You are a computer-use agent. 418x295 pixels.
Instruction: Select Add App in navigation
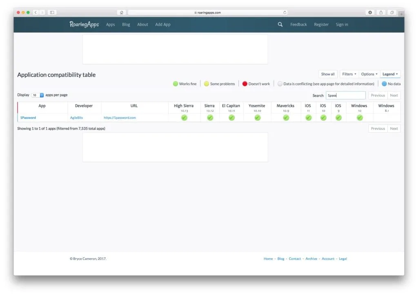click(162, 24)
